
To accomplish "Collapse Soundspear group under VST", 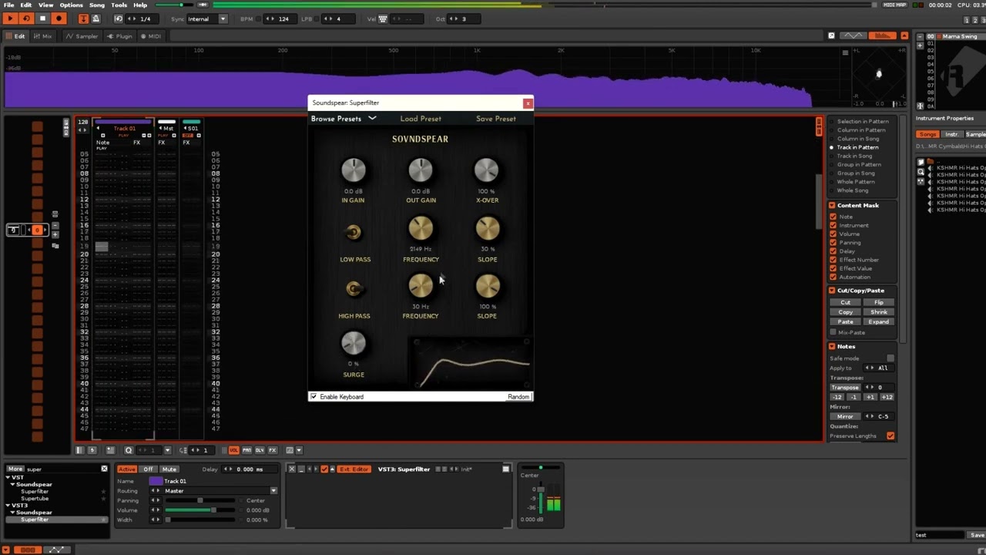I will [x=12, y=485].
